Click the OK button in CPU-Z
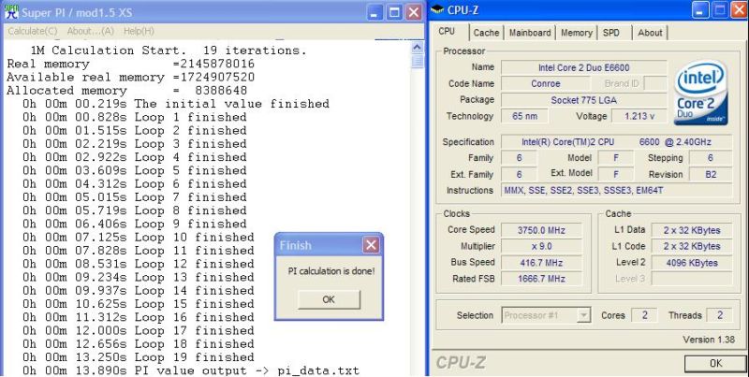The height and width of the screenshot is (377, 749). [x=715, y=364]
